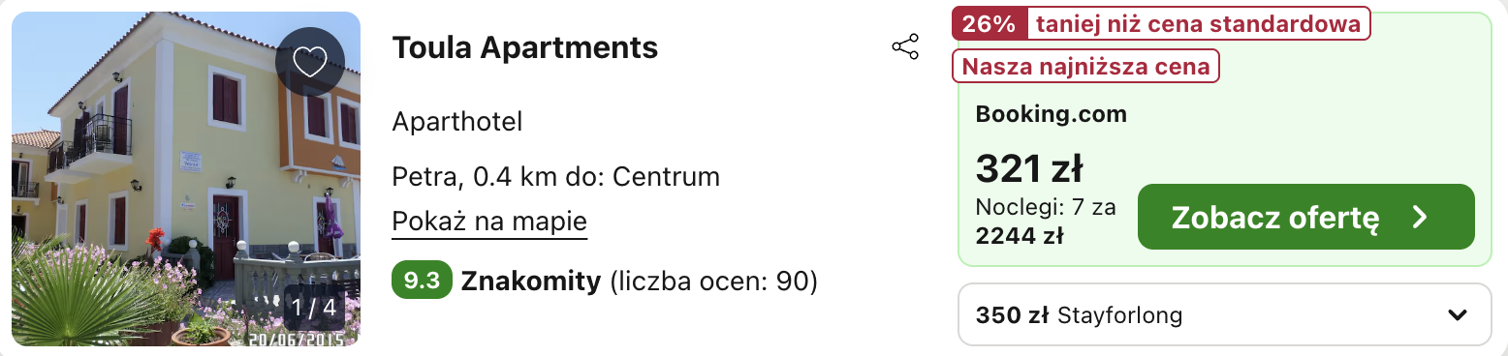Click the Petra, 0.4 km do: Centrum location text
Viewport: 1508px width, 356px height.
click(556, 177)
